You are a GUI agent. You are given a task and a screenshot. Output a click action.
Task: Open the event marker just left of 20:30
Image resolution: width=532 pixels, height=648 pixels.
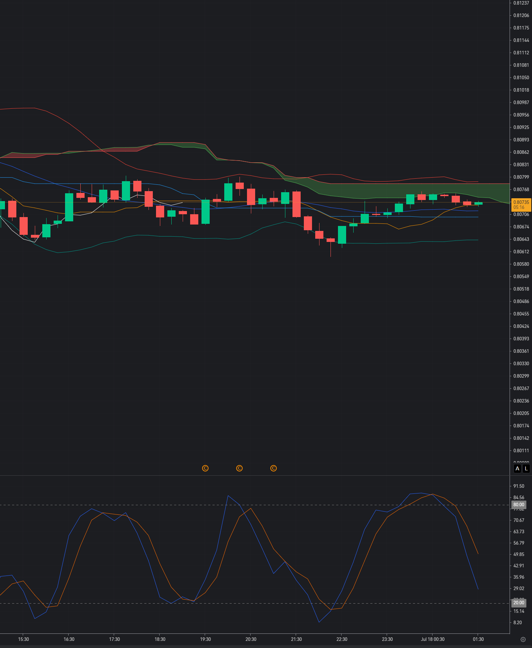239,468
